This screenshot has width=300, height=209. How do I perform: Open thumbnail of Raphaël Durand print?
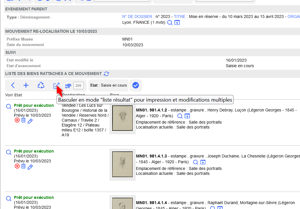click(x=122, y=203)
